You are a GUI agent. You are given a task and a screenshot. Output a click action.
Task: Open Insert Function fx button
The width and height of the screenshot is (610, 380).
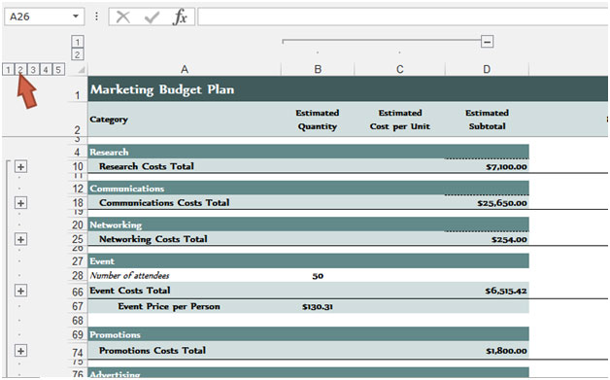180,17
